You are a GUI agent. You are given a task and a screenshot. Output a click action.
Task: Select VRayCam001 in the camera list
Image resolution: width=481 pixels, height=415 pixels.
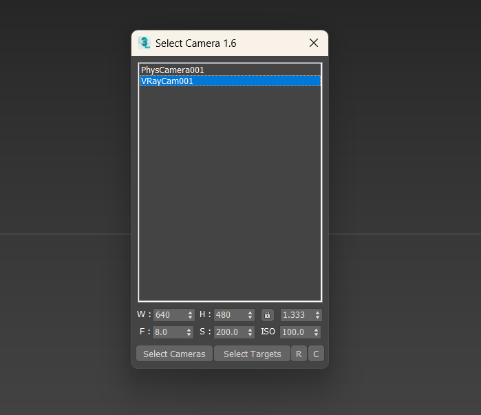[230, 81]
